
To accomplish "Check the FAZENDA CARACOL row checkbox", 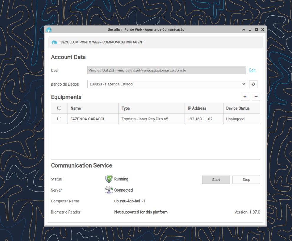I will [59, 119].
